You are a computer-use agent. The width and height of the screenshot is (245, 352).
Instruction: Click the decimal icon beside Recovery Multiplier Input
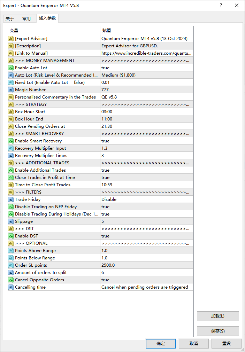[11, 148]
